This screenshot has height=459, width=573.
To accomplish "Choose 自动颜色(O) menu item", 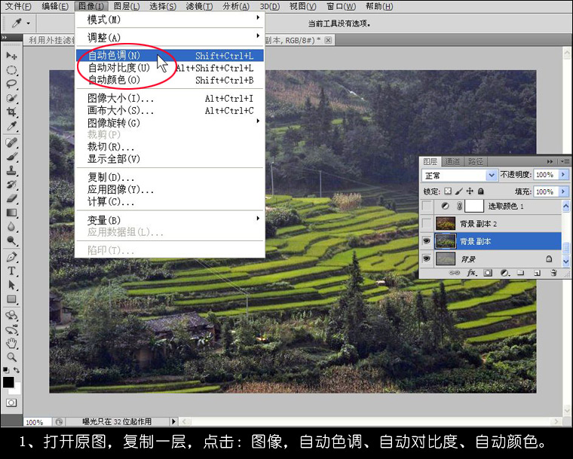I will [170, 80].
